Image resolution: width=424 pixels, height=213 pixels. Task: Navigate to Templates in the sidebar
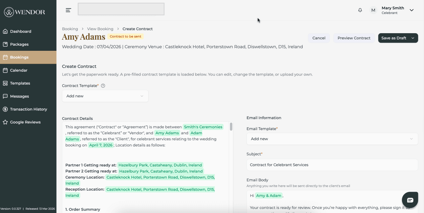coord(20,83)
